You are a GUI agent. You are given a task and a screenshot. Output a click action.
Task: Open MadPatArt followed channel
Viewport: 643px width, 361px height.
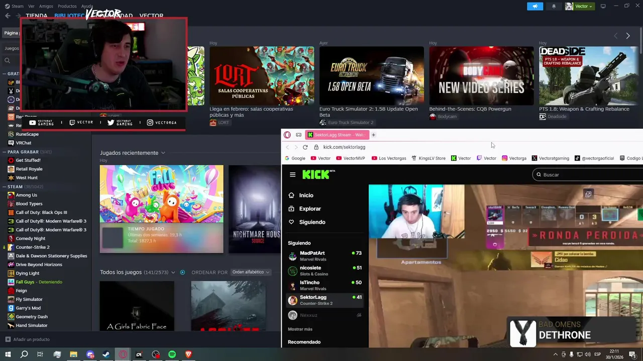point(325,256)
